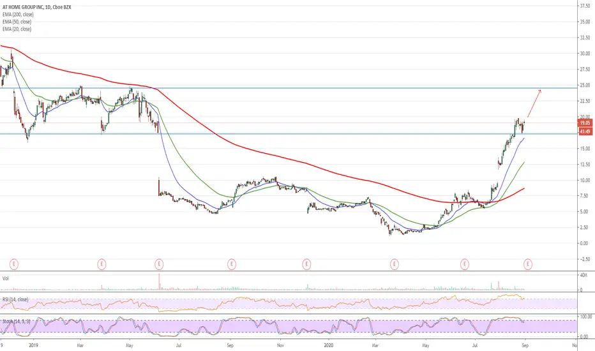This screenshot has height=351, width=595.
Task: Click the 0.00 price axis value
Action: click(x=585, y=243)
